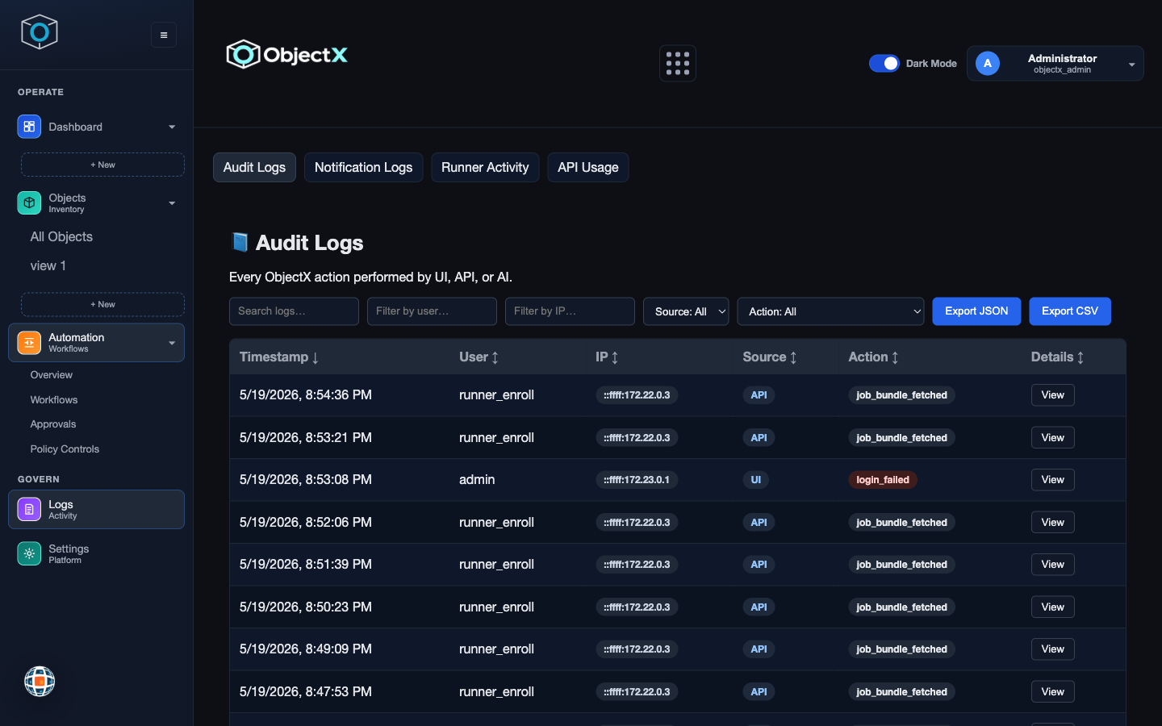Click the ObjectX cube logo in sidebar
Viewport: 1162px width, 726px height.
[40, 32]
